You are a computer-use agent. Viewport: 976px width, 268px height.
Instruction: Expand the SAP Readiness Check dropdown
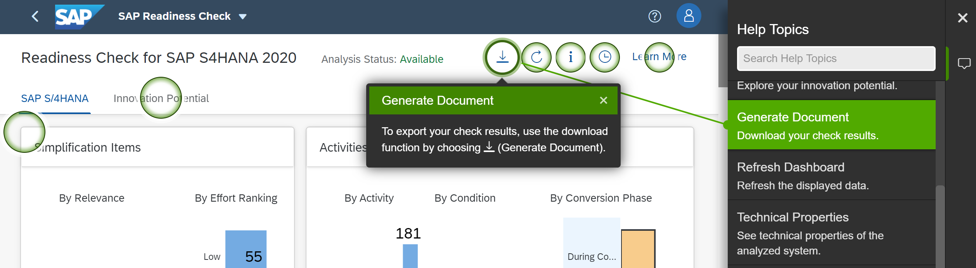coord(243,16)
